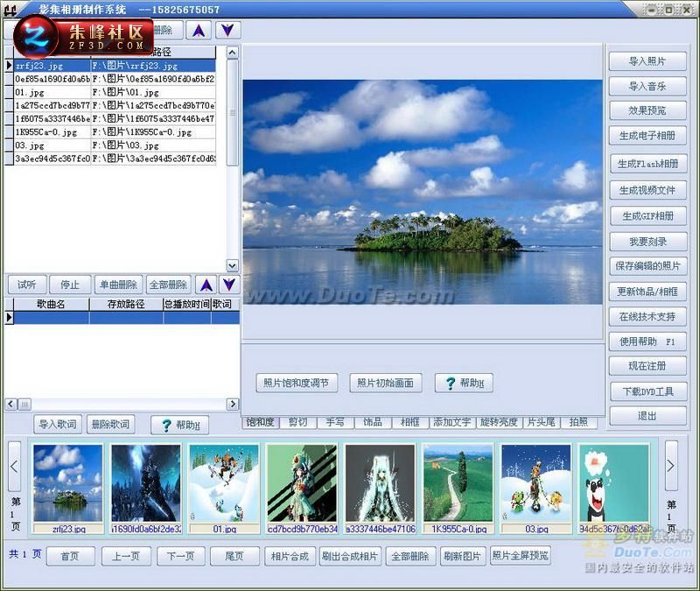Image resolution: width=700 pixels, height=591 pixels.
Task: Open 使用帮助 F1
Action: click(x=647, y=341)
